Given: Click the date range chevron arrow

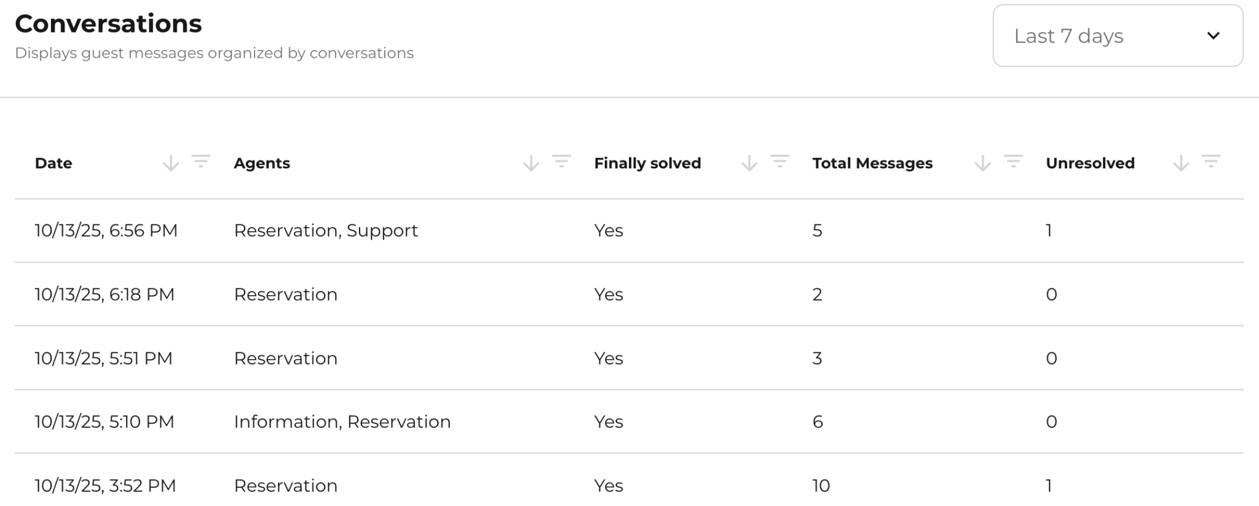Looking at the screenshot, I should coord(1213,36).
